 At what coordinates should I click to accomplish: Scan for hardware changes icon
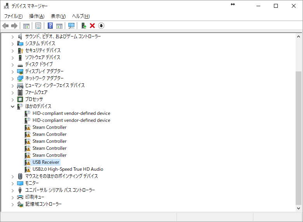pyautogui.click(x=71, y=26)
